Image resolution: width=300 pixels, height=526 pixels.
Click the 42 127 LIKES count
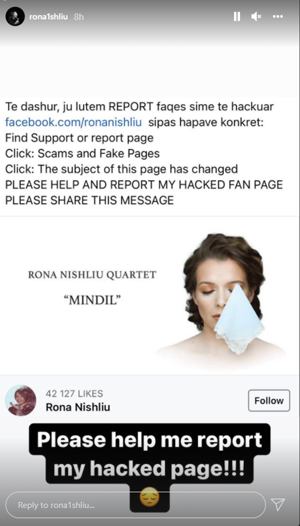click(74, 394)
